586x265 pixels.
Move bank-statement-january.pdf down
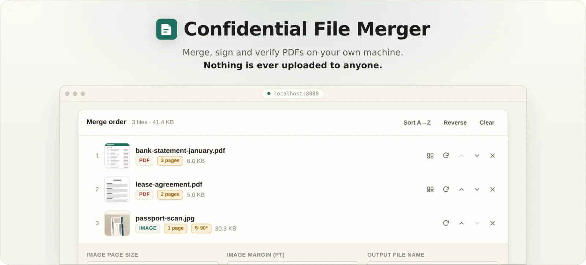coord(477,156)
